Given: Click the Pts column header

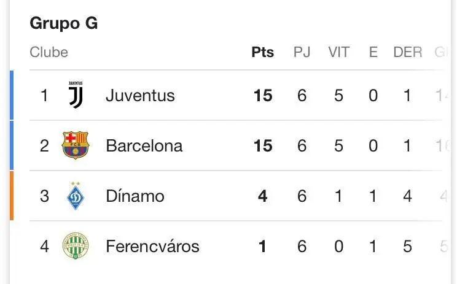Looking at the screenshot, I should tap(263, 52).
